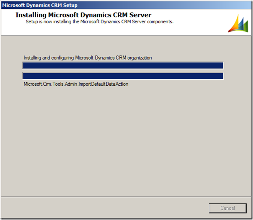The image size is (253, 220).
Task: Click the upper overall progress bar
Action: (123, 65)
